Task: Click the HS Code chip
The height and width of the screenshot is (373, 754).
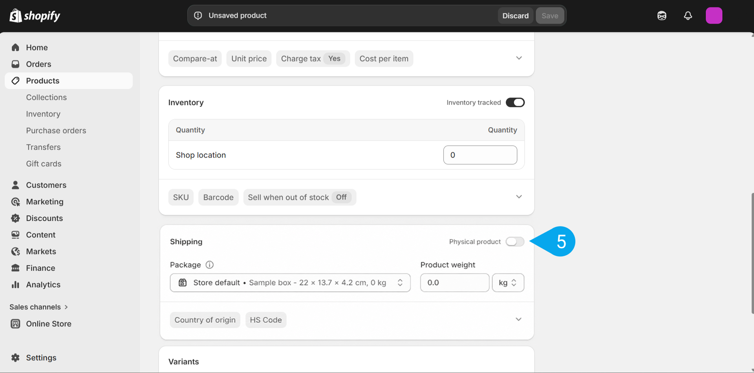Action: pyautogui.click(x=266, y=320)
